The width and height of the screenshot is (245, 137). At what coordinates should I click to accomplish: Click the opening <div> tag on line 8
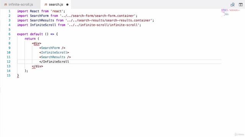37,43
